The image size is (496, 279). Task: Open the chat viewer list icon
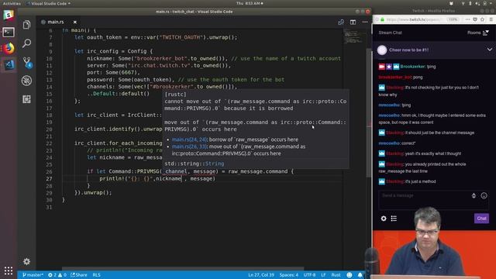394,219
